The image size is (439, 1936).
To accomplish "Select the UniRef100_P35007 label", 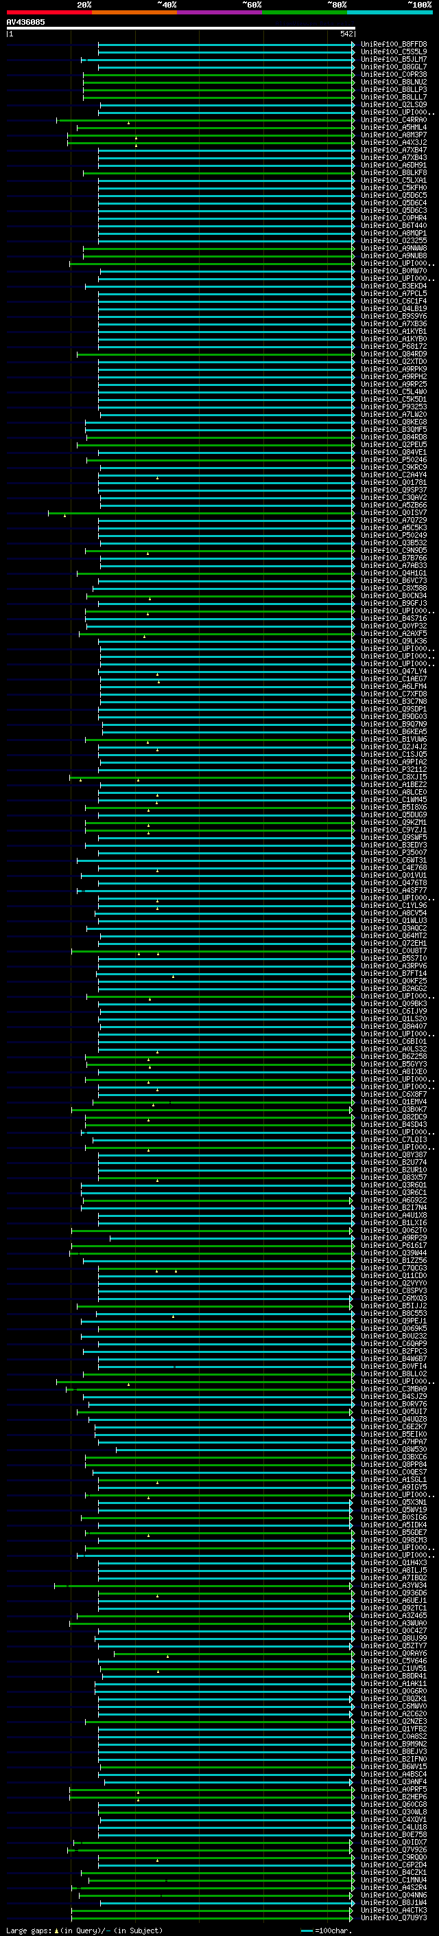I will (394, 852).
